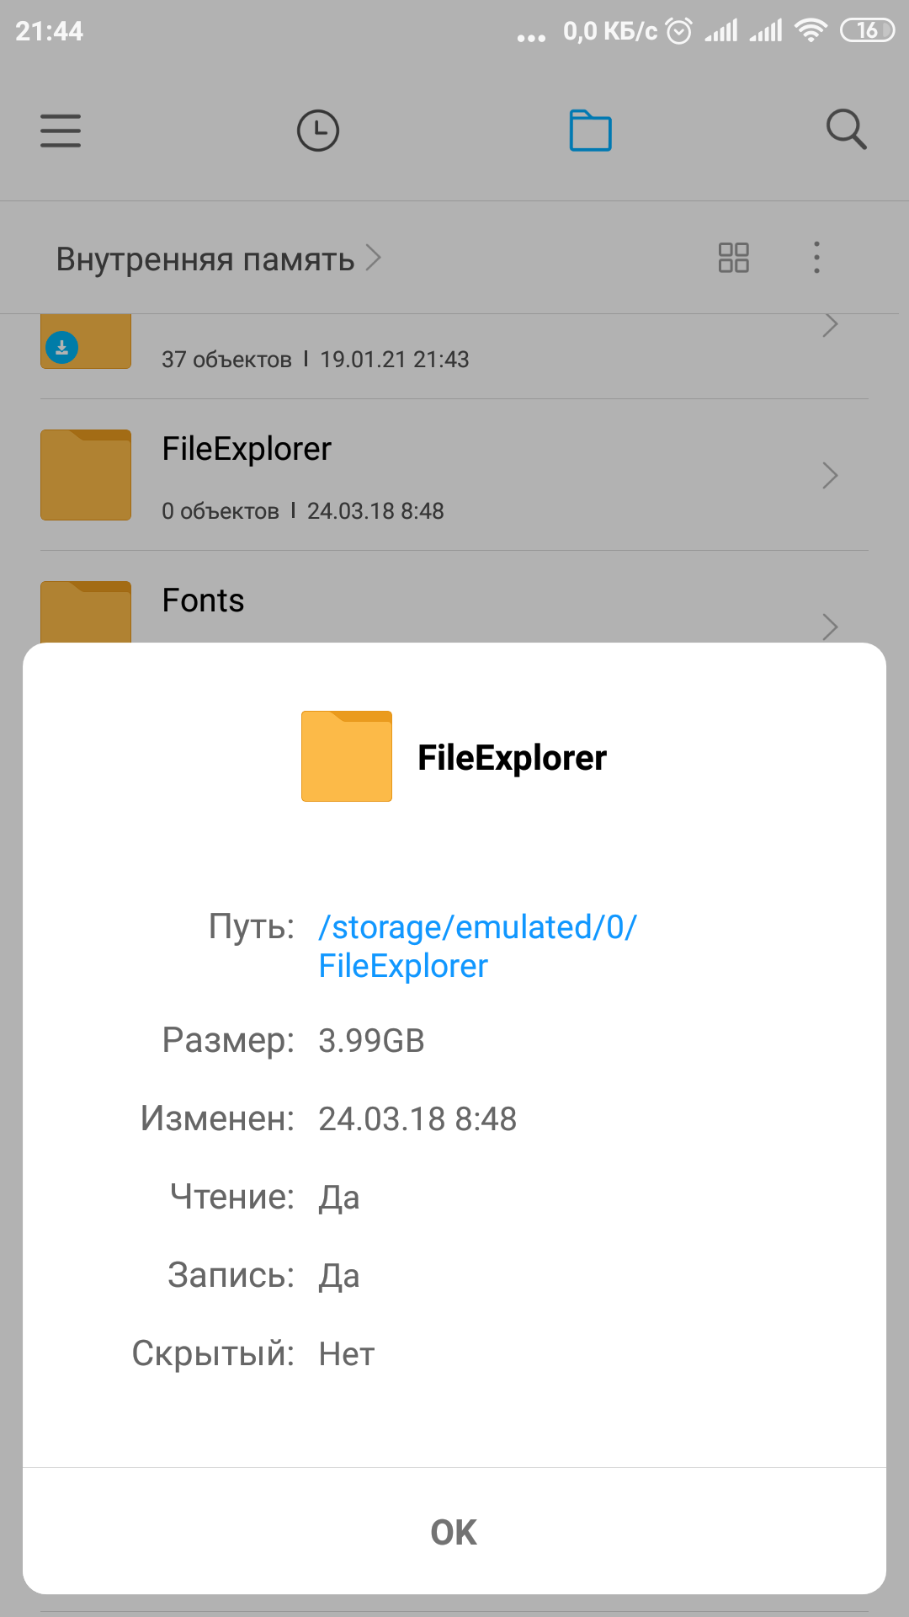The height and width of the screenshot is (1617, 909).
Task: Click the large folder icon in the details dialog
Action: 347,756
